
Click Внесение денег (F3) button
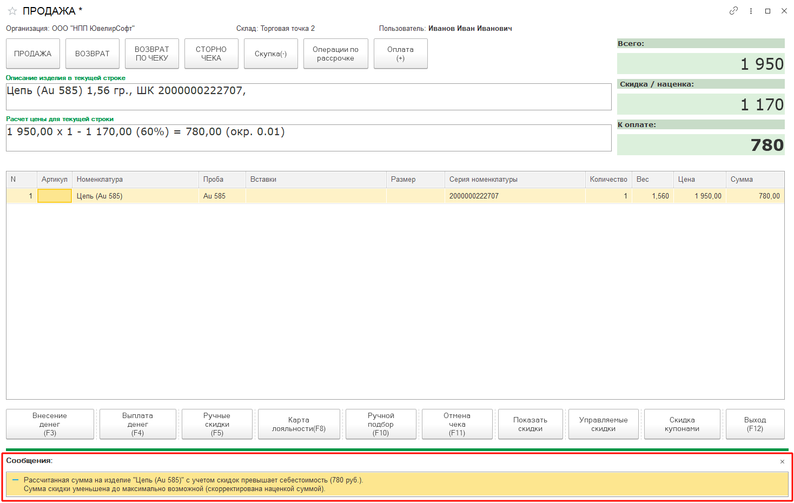(x=50, y=424)
